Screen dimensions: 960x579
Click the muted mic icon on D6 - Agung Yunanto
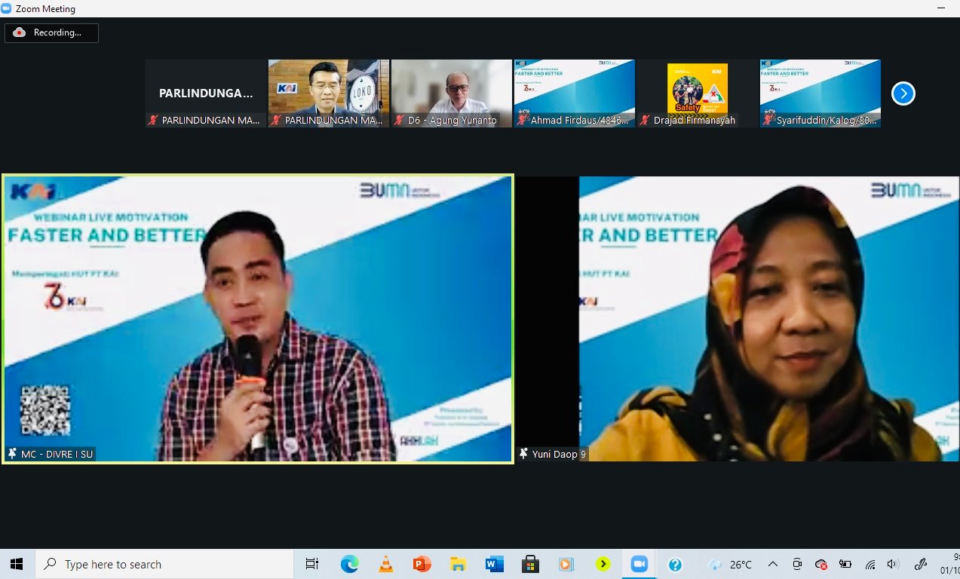[x=399, y=120]
